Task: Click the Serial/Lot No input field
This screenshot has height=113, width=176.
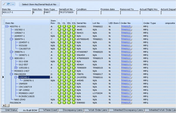Action: click(x=67, y=12)
